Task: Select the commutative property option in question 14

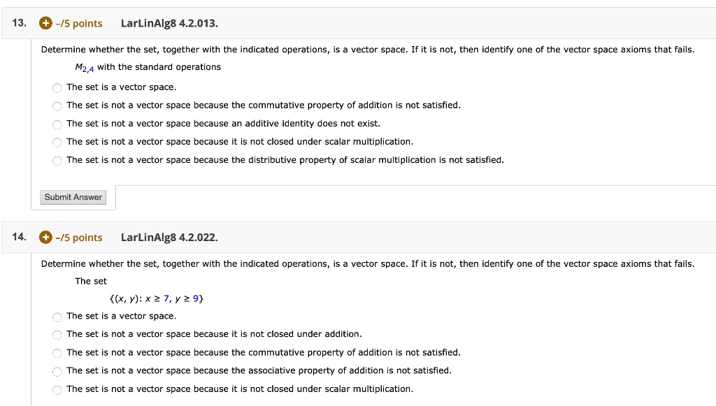Action: (57, 354)
